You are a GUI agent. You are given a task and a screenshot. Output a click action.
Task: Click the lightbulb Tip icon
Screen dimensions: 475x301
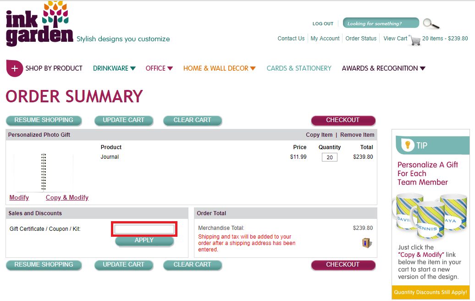[408, 145]
